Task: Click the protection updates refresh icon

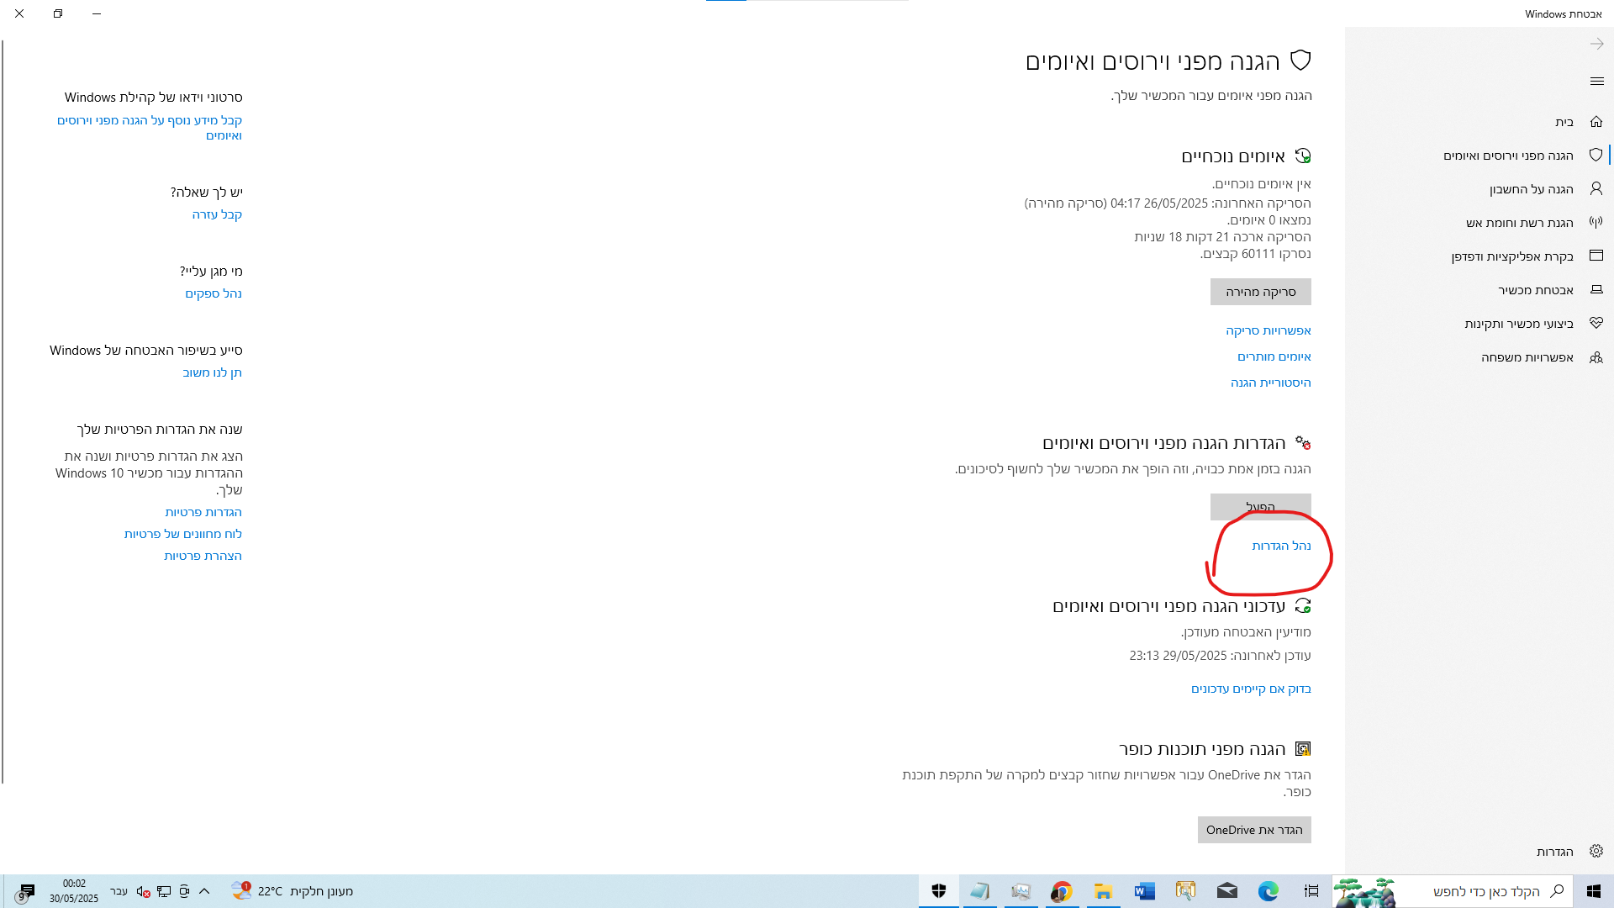Action: pyautogui.click(x=1303, y=605)
